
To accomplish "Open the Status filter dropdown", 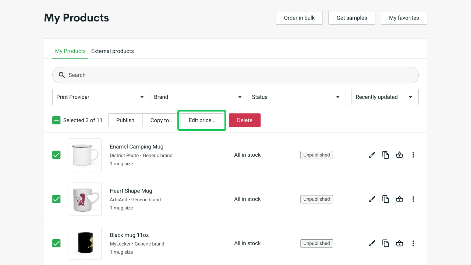I will tap(297, 97).
